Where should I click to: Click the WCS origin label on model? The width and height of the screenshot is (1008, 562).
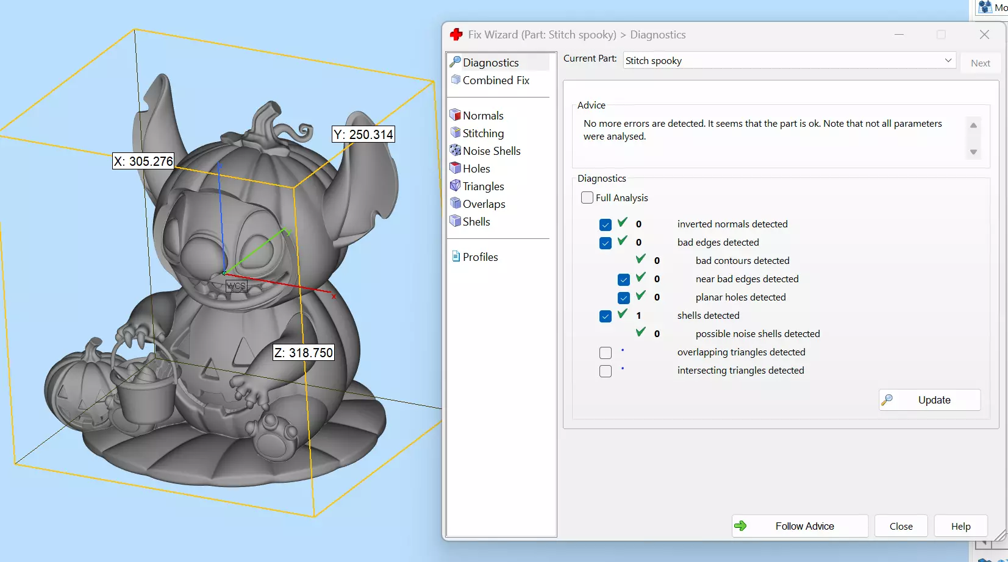(236, 286)
